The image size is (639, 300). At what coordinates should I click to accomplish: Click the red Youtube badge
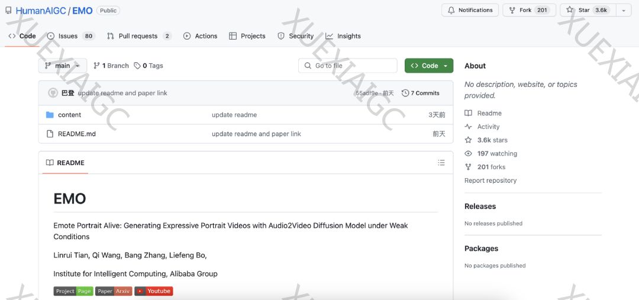point(154,291)
